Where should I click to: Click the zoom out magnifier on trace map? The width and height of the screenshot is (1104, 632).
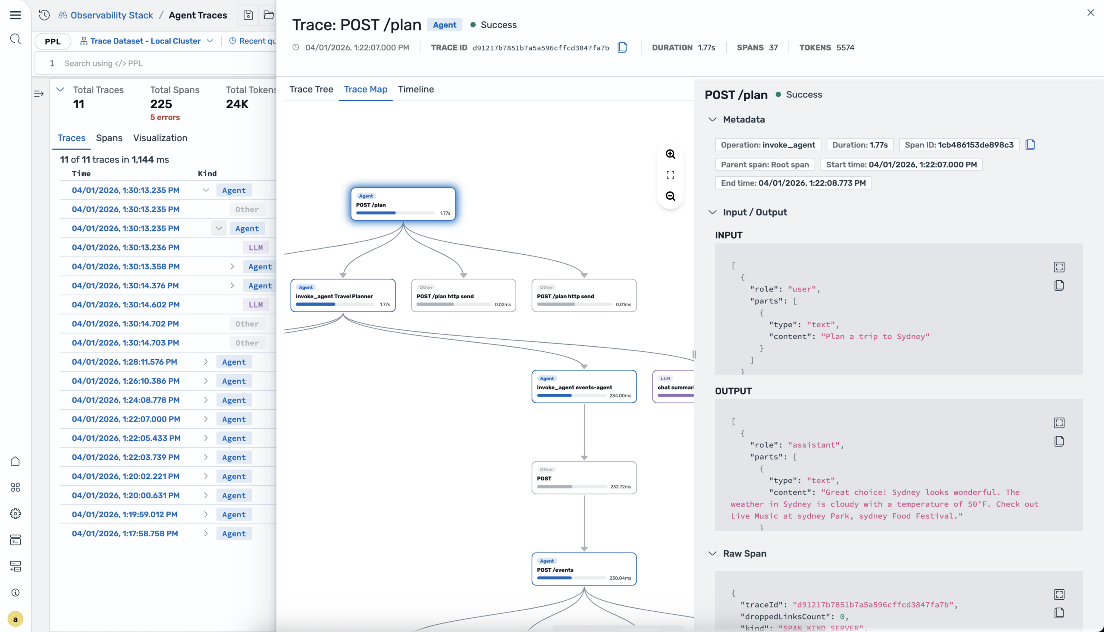click(x=670, y=196)
